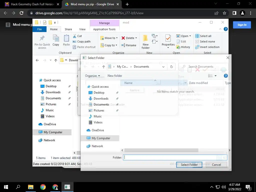Open the Organize dropdown in dialog
Image resolution: width=256 pixels, height=192 pixels.
coord(92,76)
